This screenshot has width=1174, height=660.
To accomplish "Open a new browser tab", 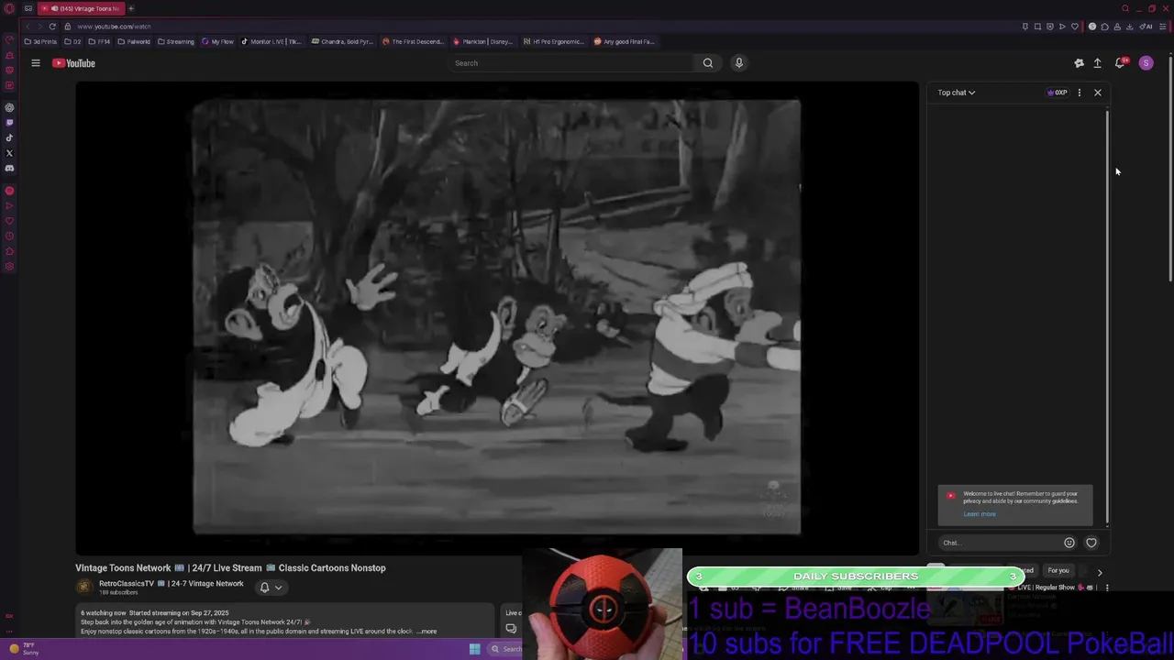I will coord(130,8).
